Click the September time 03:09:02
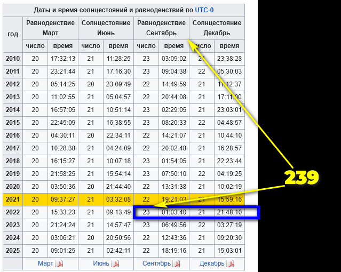The image size is (341, 272). [174, 59]
